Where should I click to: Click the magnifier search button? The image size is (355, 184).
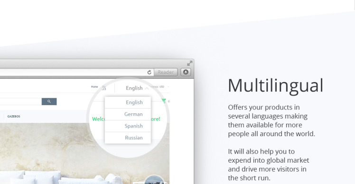(x=49, y=101)
